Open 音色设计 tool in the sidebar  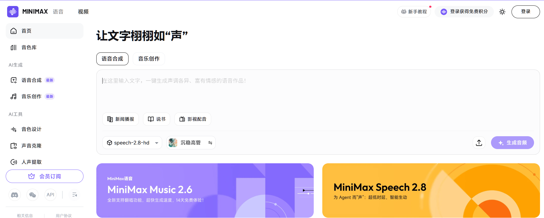pyautogui.click(x=44, y=129)
